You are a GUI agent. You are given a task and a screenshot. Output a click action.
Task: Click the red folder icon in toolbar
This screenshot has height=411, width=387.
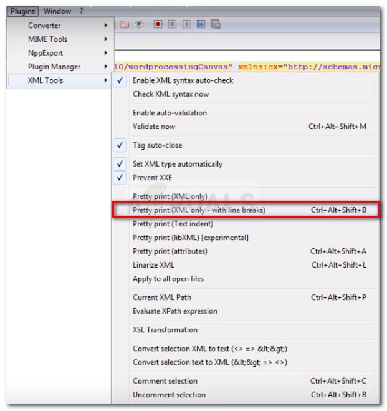click(125, 25)
